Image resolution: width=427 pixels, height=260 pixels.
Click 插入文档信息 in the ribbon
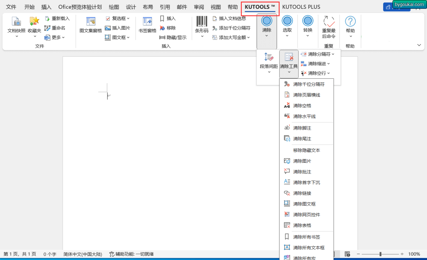click(229, 19)
